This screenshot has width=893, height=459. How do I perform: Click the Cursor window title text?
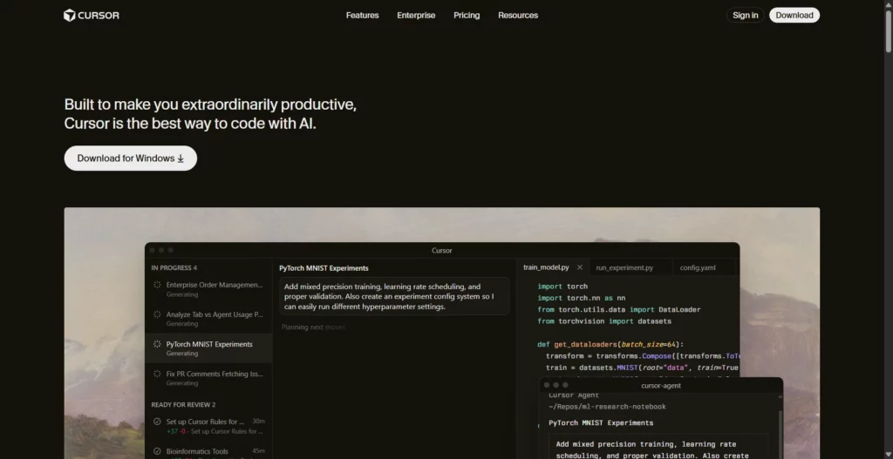pos(442,250)
